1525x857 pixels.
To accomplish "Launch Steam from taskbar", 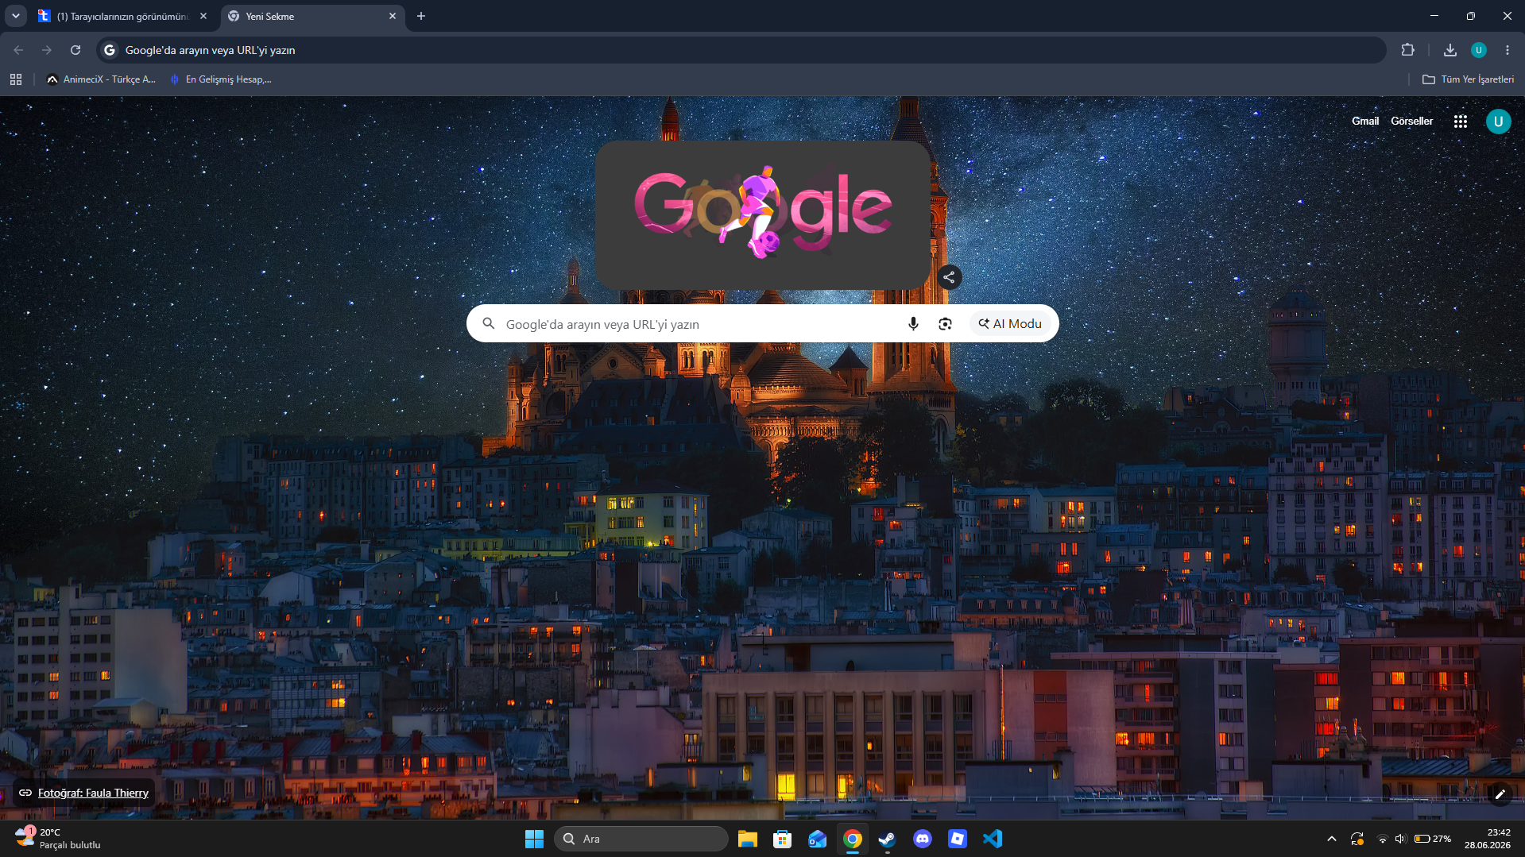I will pos(887,839).
